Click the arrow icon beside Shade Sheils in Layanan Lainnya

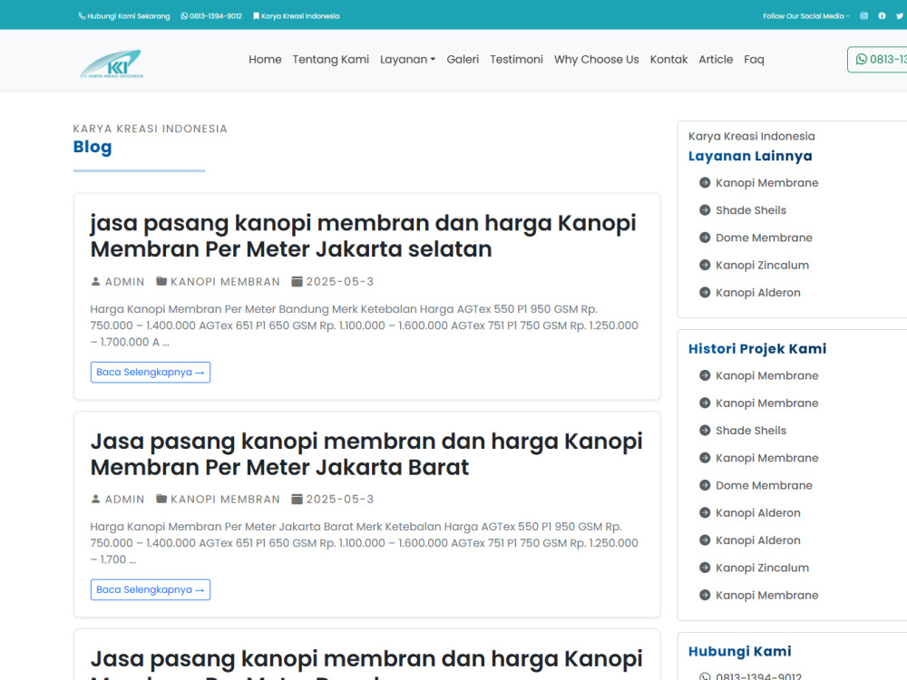705,210
